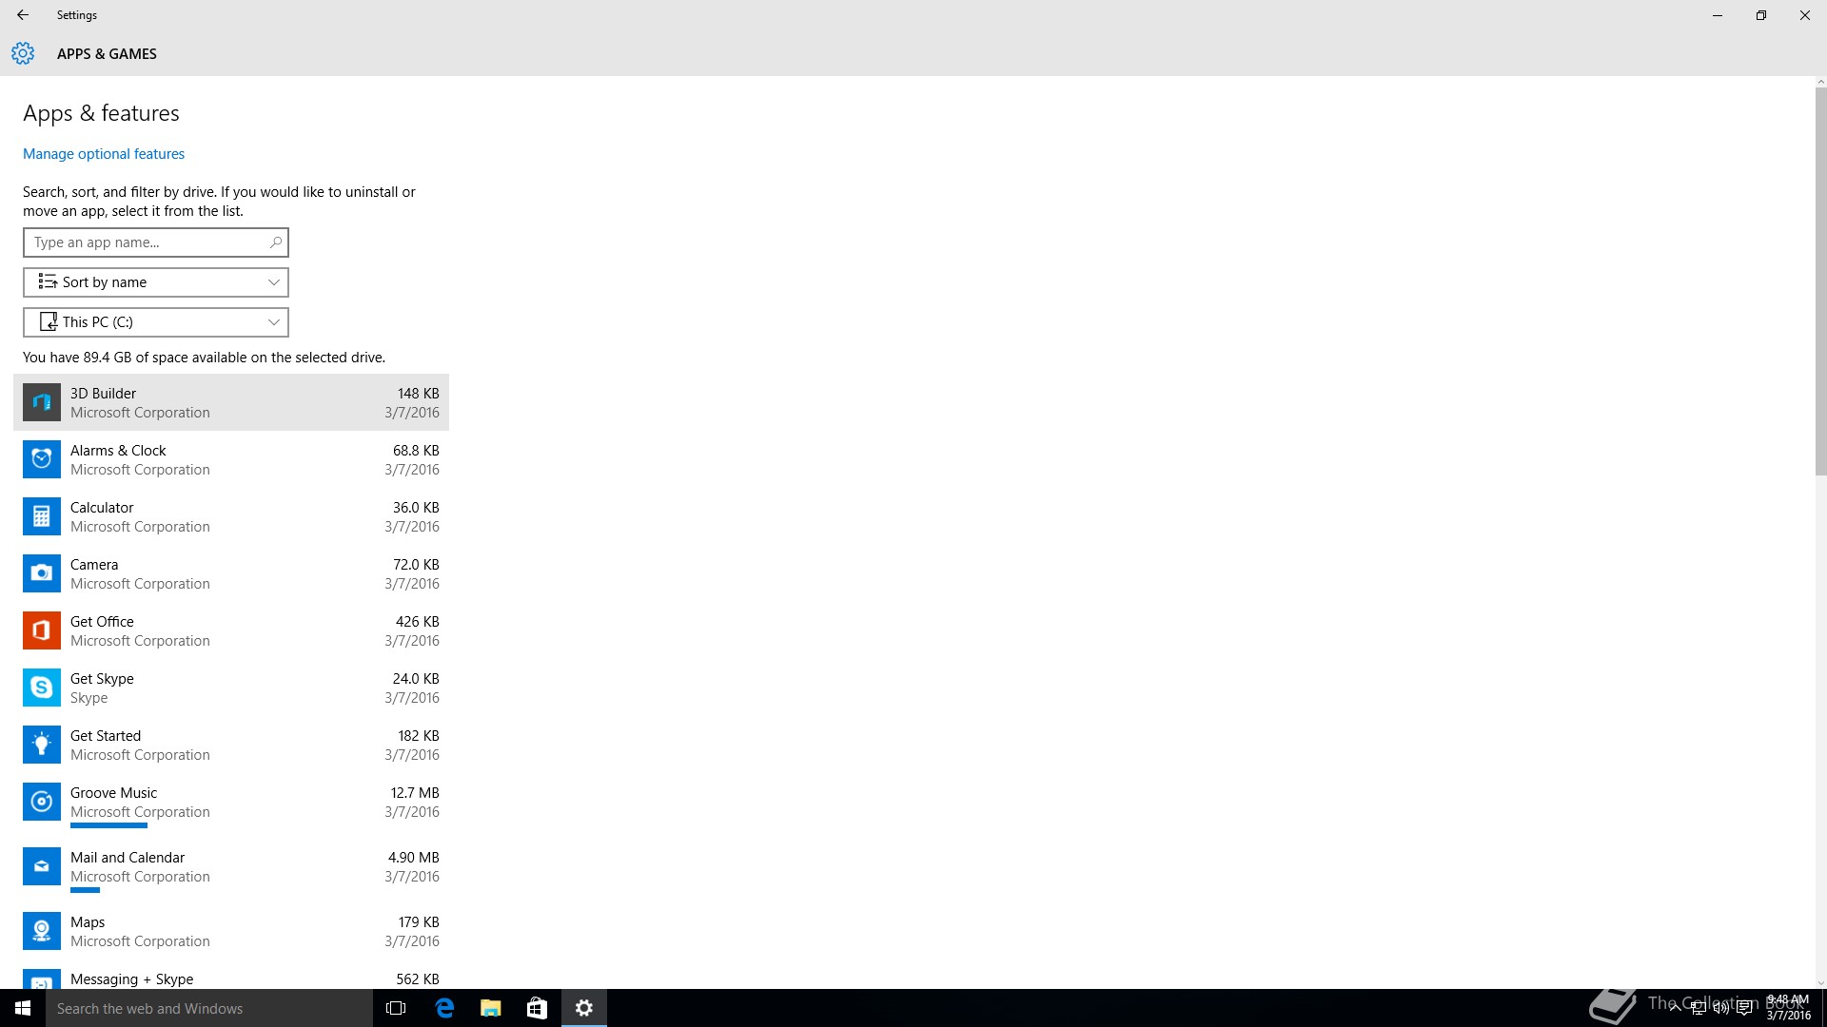1827x1027 pixels.
Task: Click the vertical scrollbar thumb
Action: point(1820,282)
